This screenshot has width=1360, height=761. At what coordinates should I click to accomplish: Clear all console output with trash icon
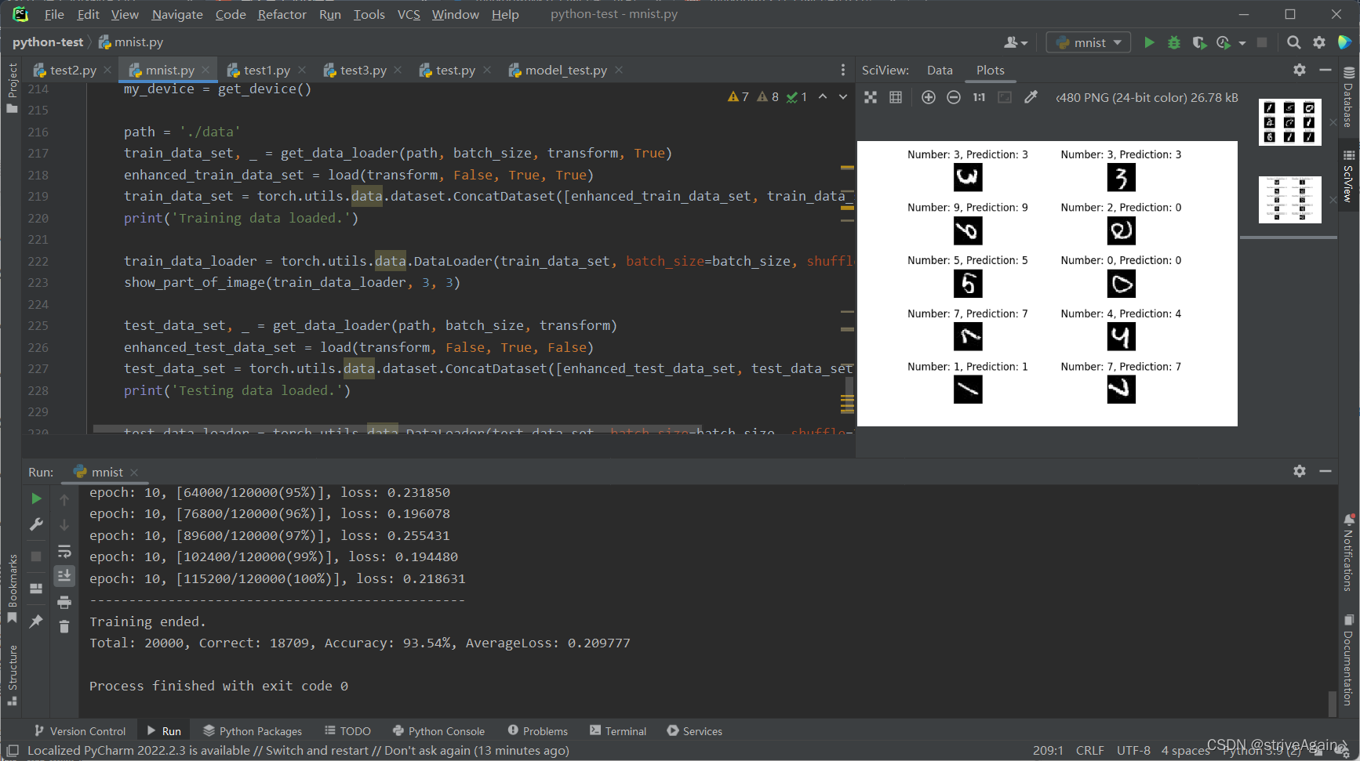click(64, 627)
